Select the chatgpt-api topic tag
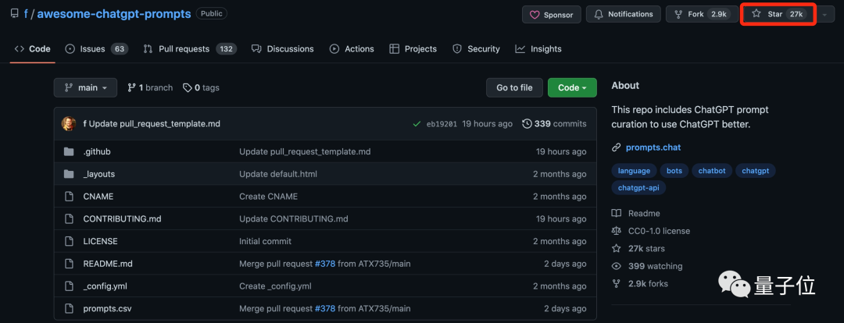 coord(639,187)
